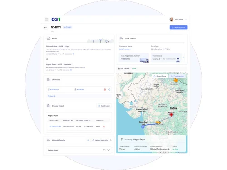The width and height of the screenshot is (227, 170).
Task: Delete the LR using red trash icon
Action: point(105,90)
